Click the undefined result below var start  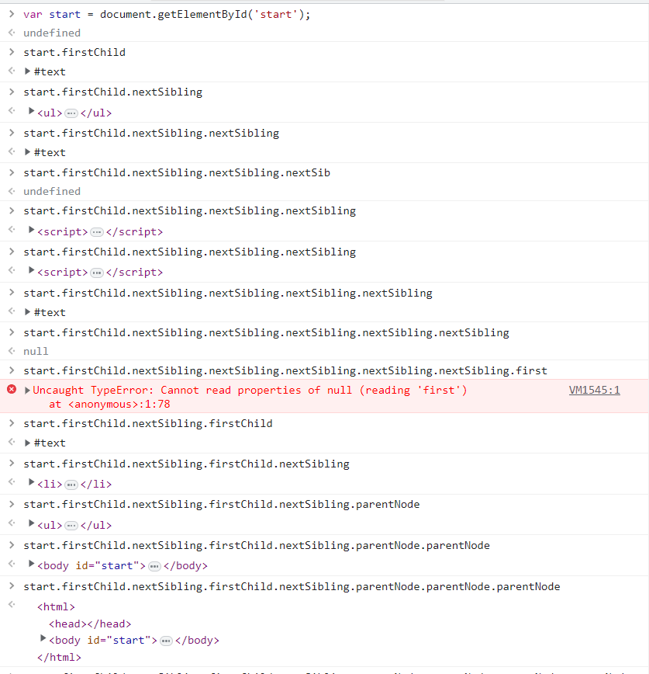click(x=52, y=33)
